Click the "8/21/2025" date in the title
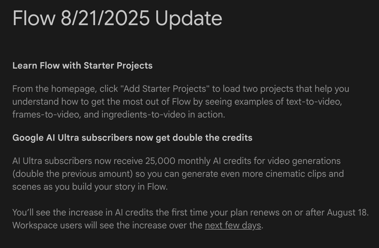The width and height of the screenshot is (379, 248). pyautogui.click(x=105, y=18)
